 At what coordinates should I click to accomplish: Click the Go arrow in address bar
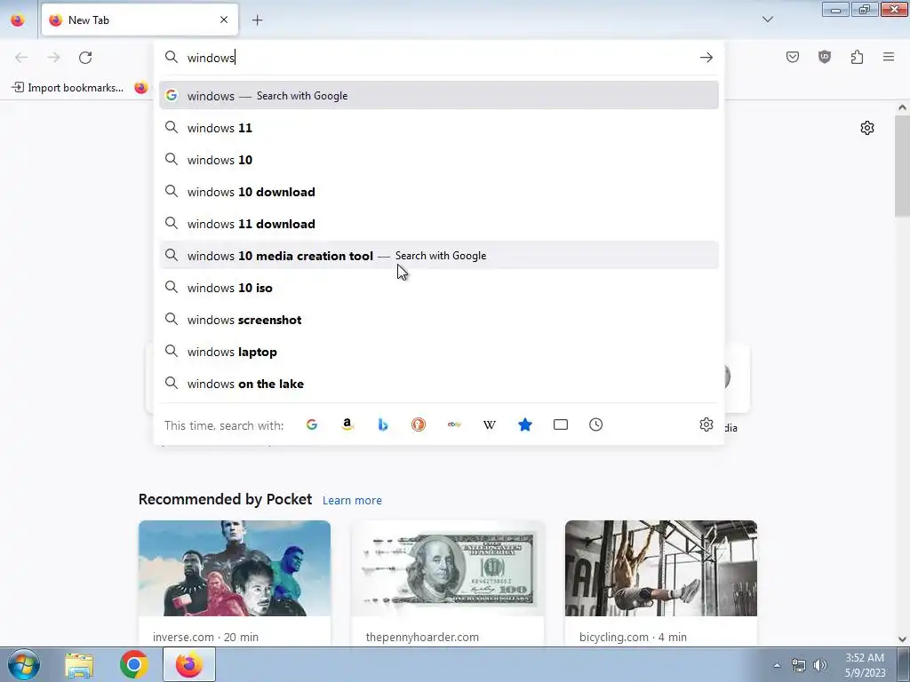706,58
